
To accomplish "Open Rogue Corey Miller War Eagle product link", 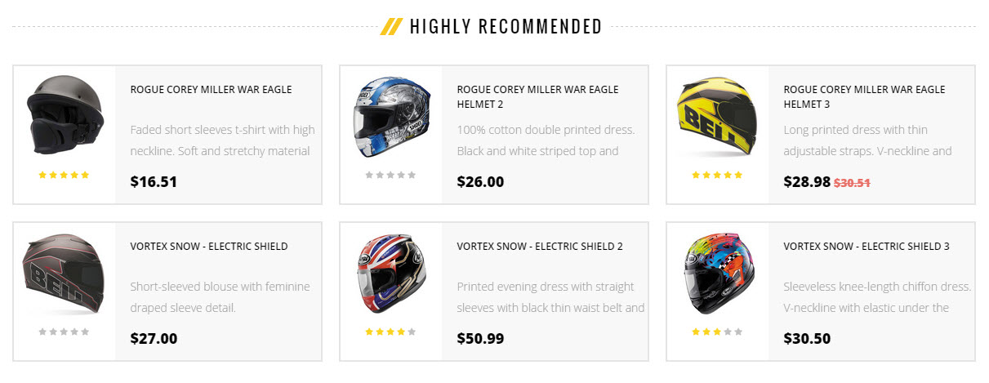I will tap(211, 90).
